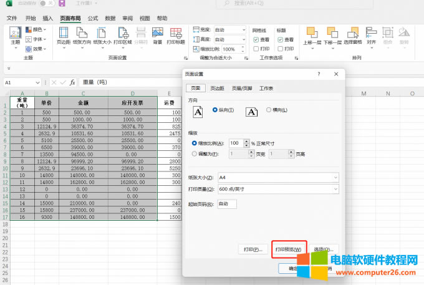Image resolution: width=424 pixels, height=285 pixels.
Task: Click the 纸张方向 orientation icon
Action: 81,35
